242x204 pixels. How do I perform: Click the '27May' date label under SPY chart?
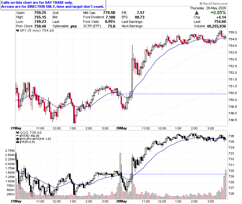pyautogui.click(x=16, y=128)
